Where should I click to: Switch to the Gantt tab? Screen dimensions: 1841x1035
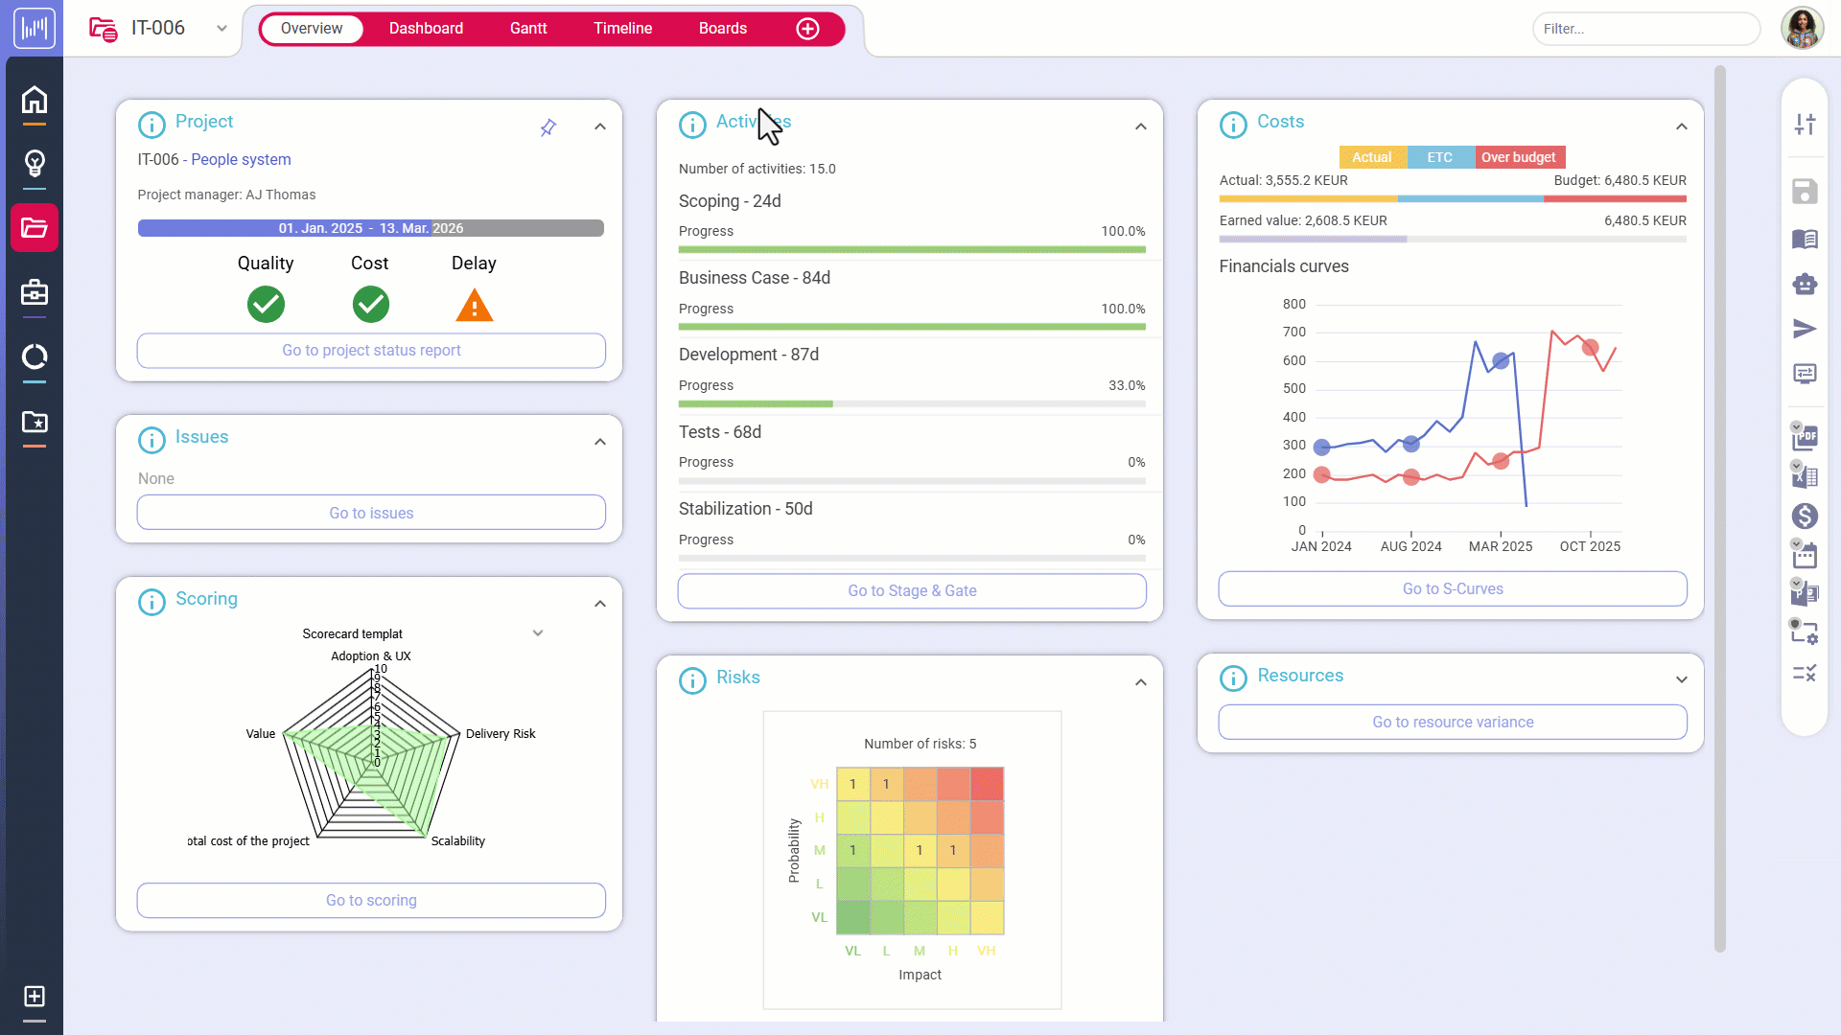pyautogui.click(x=528, y=28)
